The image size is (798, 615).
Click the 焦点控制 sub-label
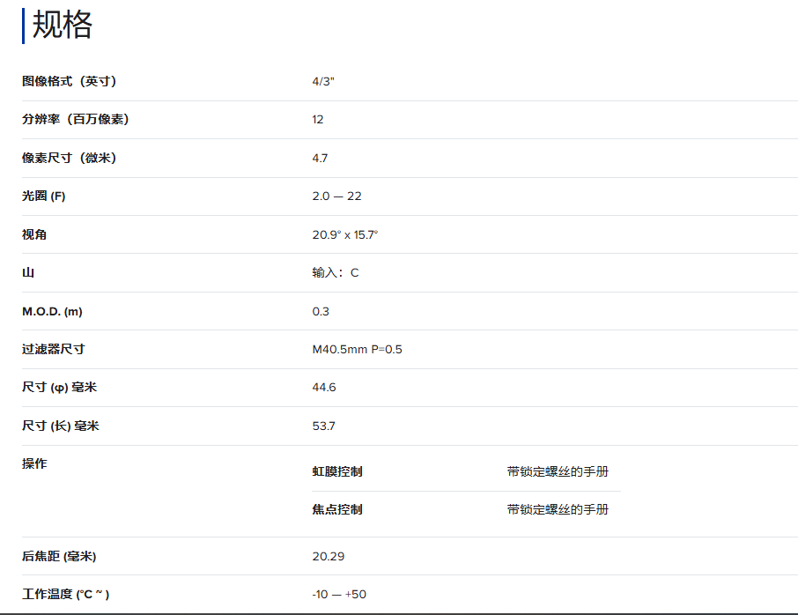[336, 509]
